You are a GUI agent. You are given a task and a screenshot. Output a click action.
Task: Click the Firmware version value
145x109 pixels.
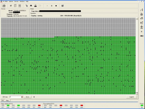(x=16, y=14)
